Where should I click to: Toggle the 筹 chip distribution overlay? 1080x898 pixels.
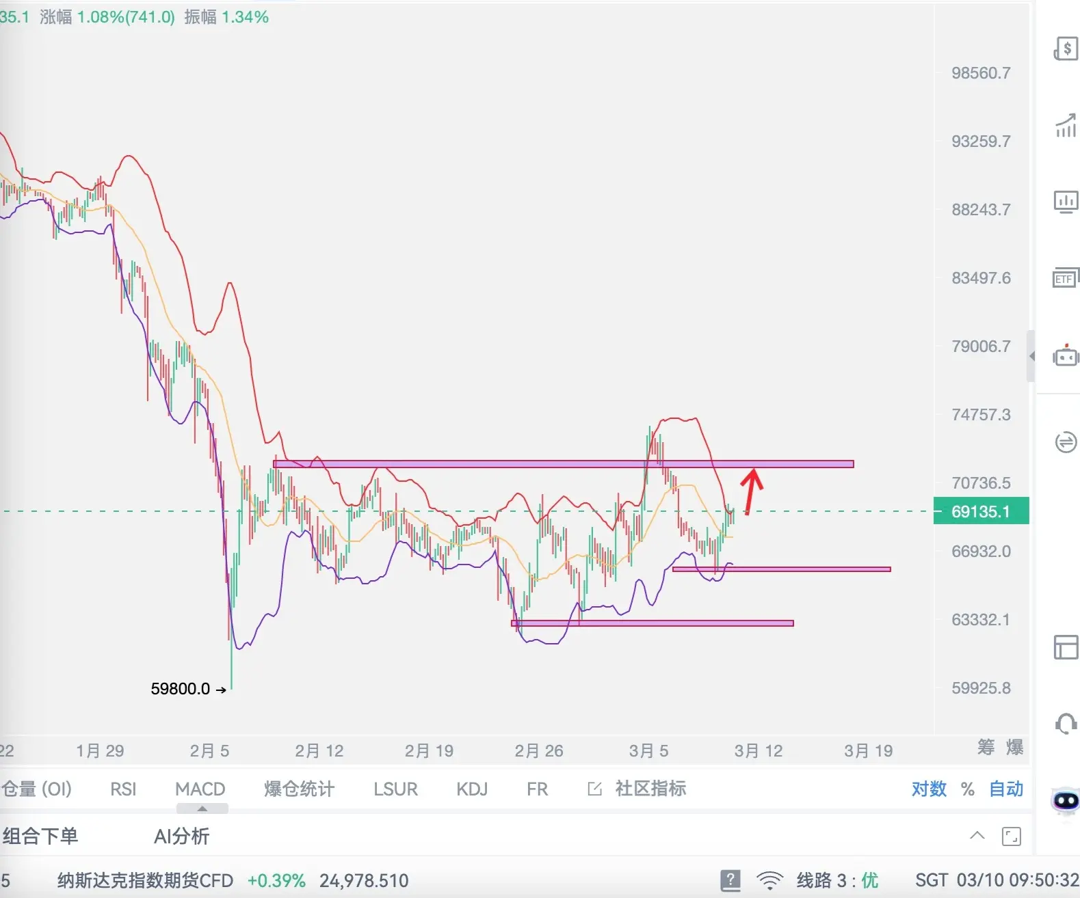(986, 747)
